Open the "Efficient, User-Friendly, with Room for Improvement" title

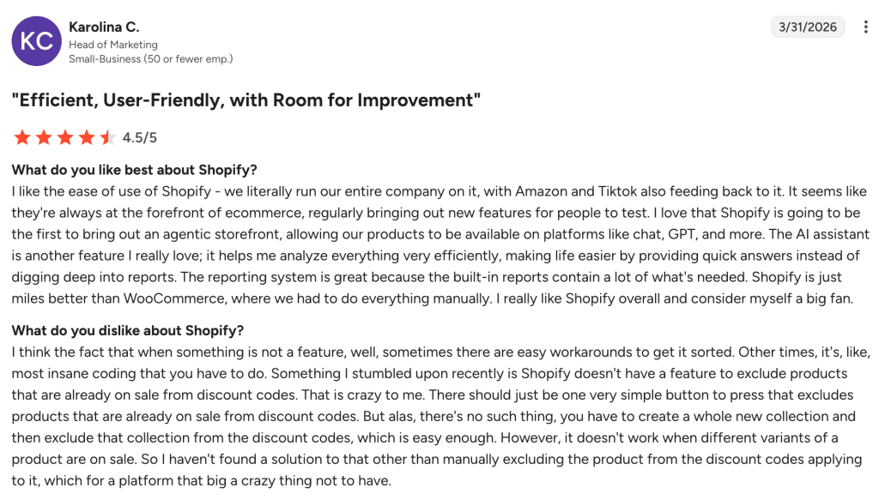[x=246, y=100]
